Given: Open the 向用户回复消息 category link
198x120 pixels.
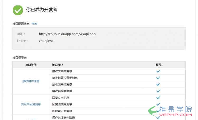Looking at the screenshot, I should [31, 104].
